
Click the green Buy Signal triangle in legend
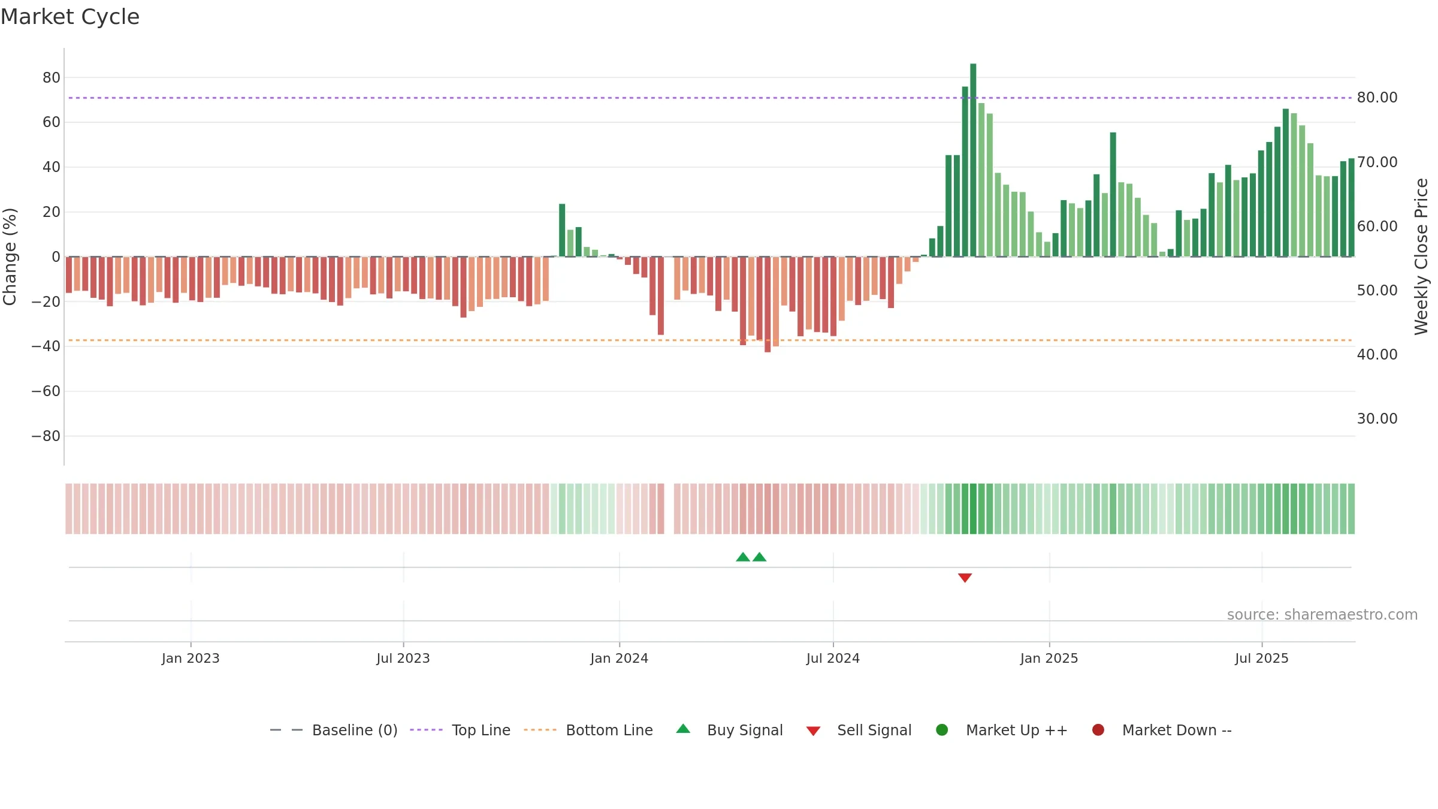tap(683, 729)
